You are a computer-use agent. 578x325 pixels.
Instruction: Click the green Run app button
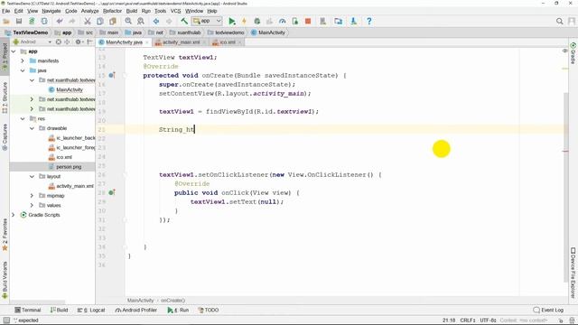tap(232, 22)
